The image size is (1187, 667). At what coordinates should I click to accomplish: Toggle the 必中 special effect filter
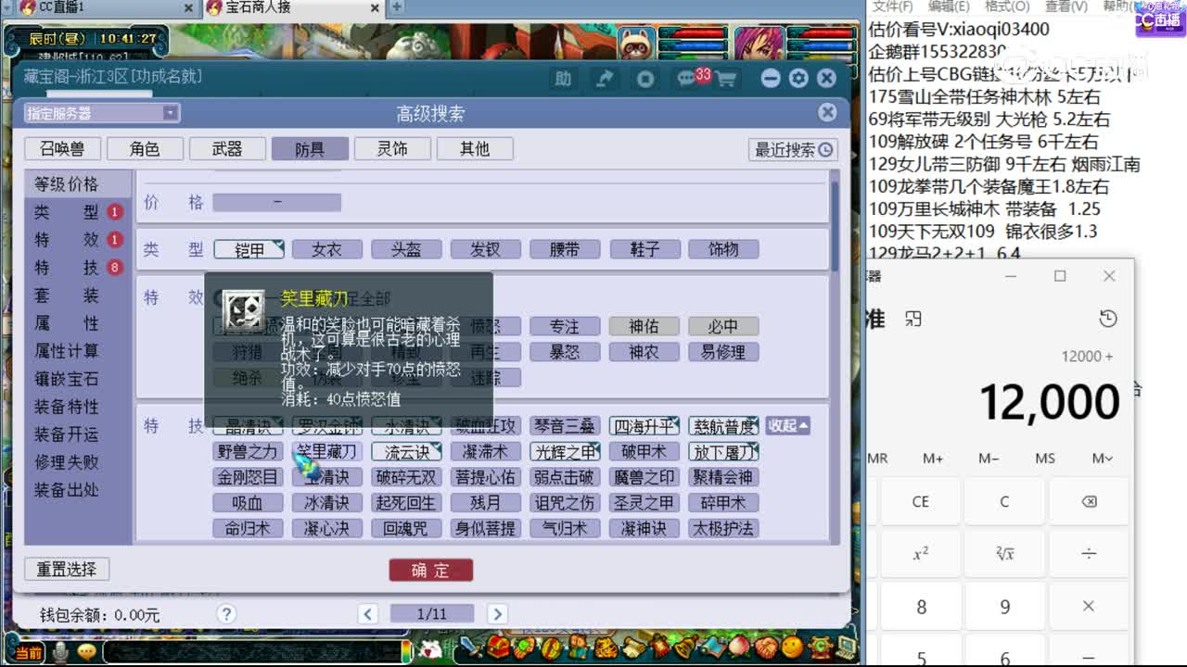pos(723,326)
